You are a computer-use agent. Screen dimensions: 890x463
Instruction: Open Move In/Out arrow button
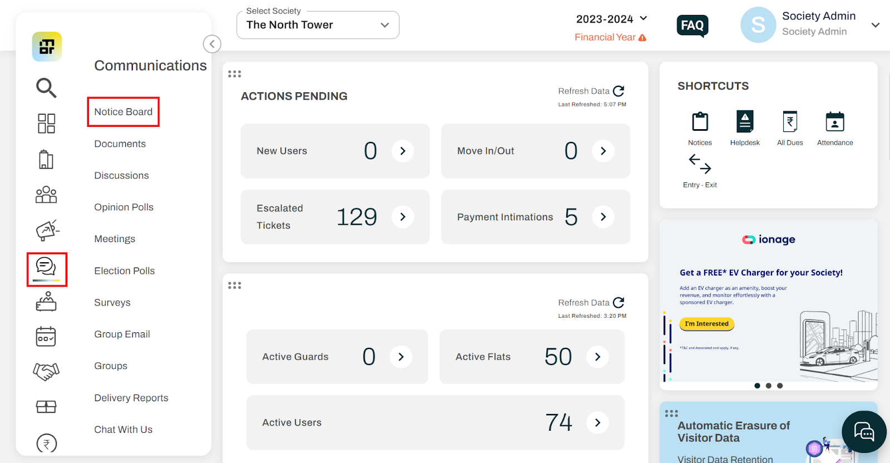pyautogui.click(x=603, y=151)
